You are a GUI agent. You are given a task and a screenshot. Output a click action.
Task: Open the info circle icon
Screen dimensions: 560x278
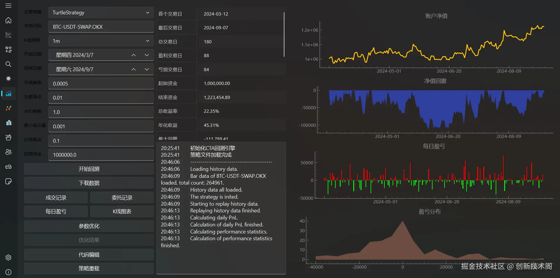click(x=9, y=272)
